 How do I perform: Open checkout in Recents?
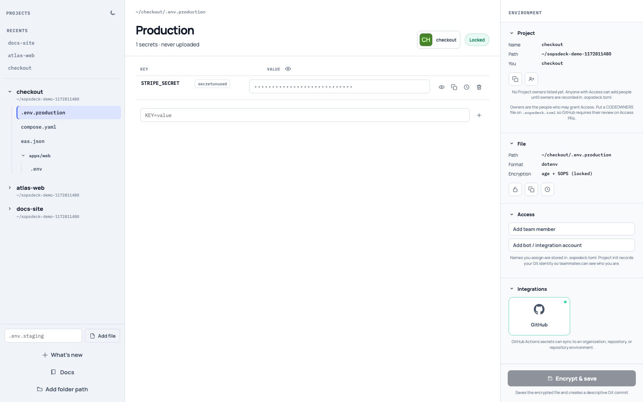[x=20, y=68]
